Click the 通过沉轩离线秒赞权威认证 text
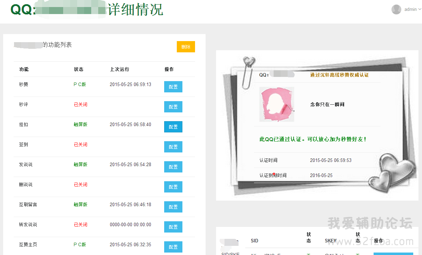The height and width of the screenshot is (255, 422). [340, 75]
